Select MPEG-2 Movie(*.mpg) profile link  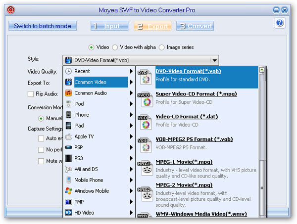pyautogui.click(x=184, y=185)
